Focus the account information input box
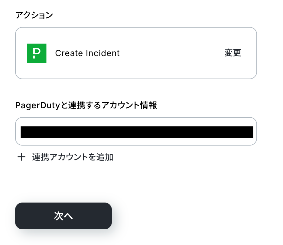This screenshot has width=283, height=245. [136, 131]
